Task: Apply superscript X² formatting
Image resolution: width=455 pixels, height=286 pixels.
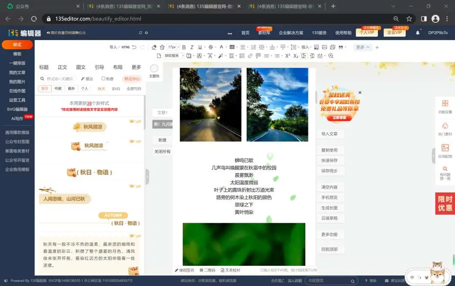Action: click(288, 56)
